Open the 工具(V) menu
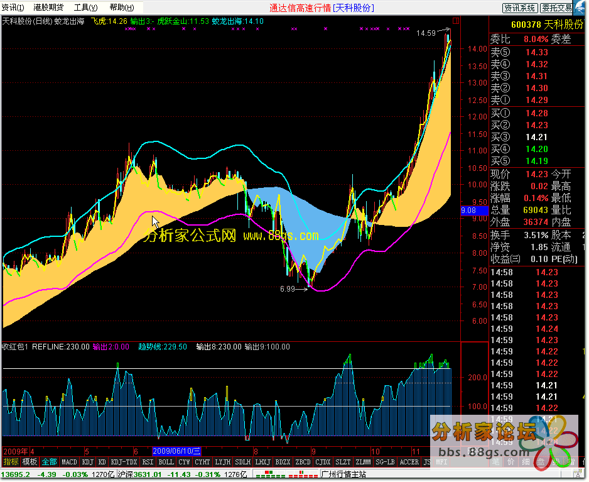Viewport: 589px width, 482px height. pyautogui.click(x=85, y=7)
